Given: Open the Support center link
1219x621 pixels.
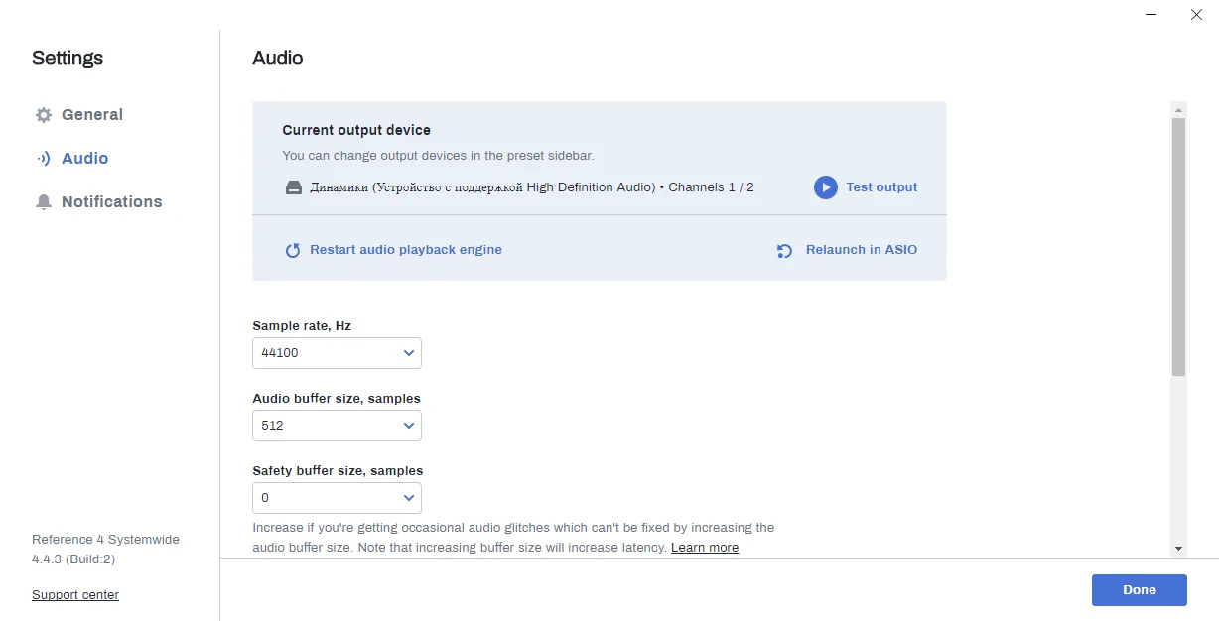Looking at the screenshot, I should pos(75,595).
